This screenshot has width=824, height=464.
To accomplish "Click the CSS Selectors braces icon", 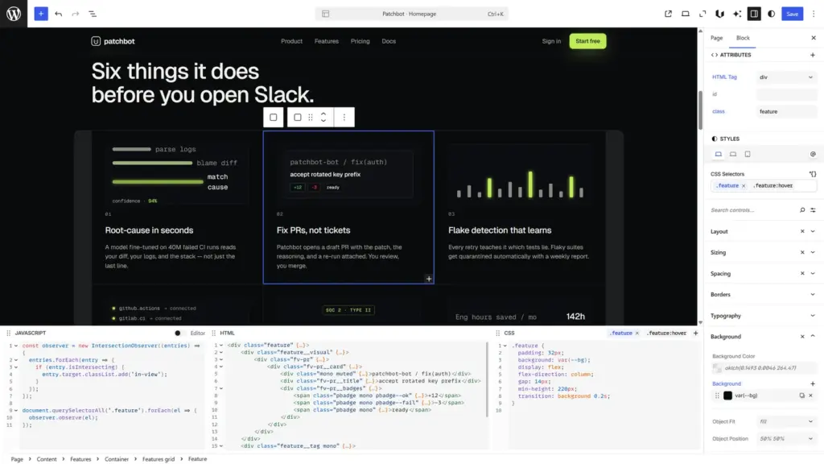I will (813, 174).
